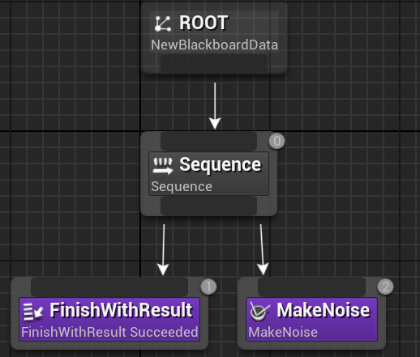This screenshot has width=420, height=357.
Task: Select execution index badge 2 on MakeNoise
Action: coord(385,287)
